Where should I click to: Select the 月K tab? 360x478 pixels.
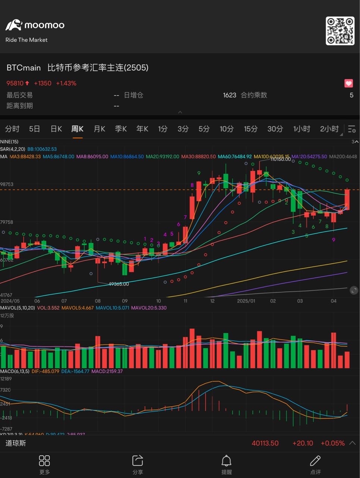(99, 129)
